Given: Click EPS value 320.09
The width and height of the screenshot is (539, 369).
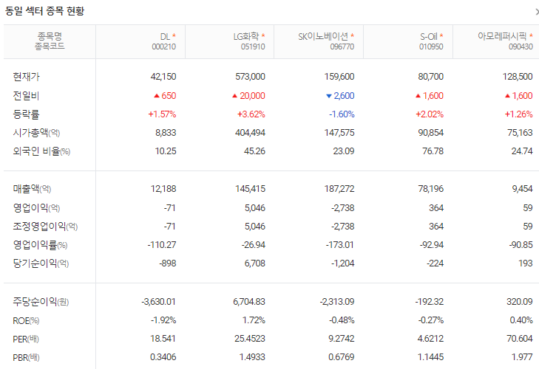Looking at the screenshot, I should tap(519, 302).
